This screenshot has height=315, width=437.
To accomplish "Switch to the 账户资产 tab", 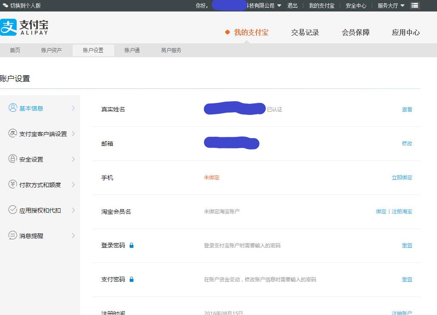I will [x=51, y=50].
